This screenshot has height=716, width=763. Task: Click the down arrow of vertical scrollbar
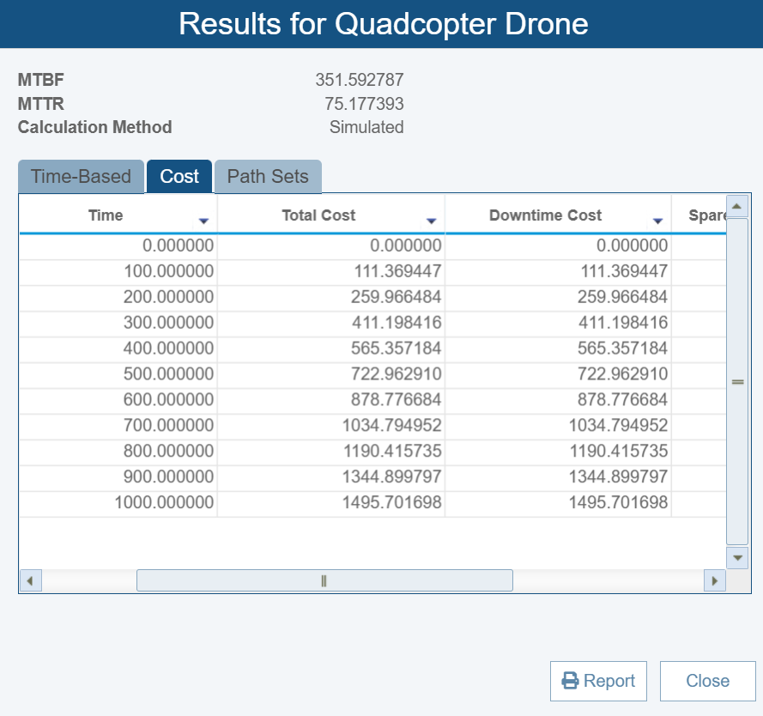737,557
